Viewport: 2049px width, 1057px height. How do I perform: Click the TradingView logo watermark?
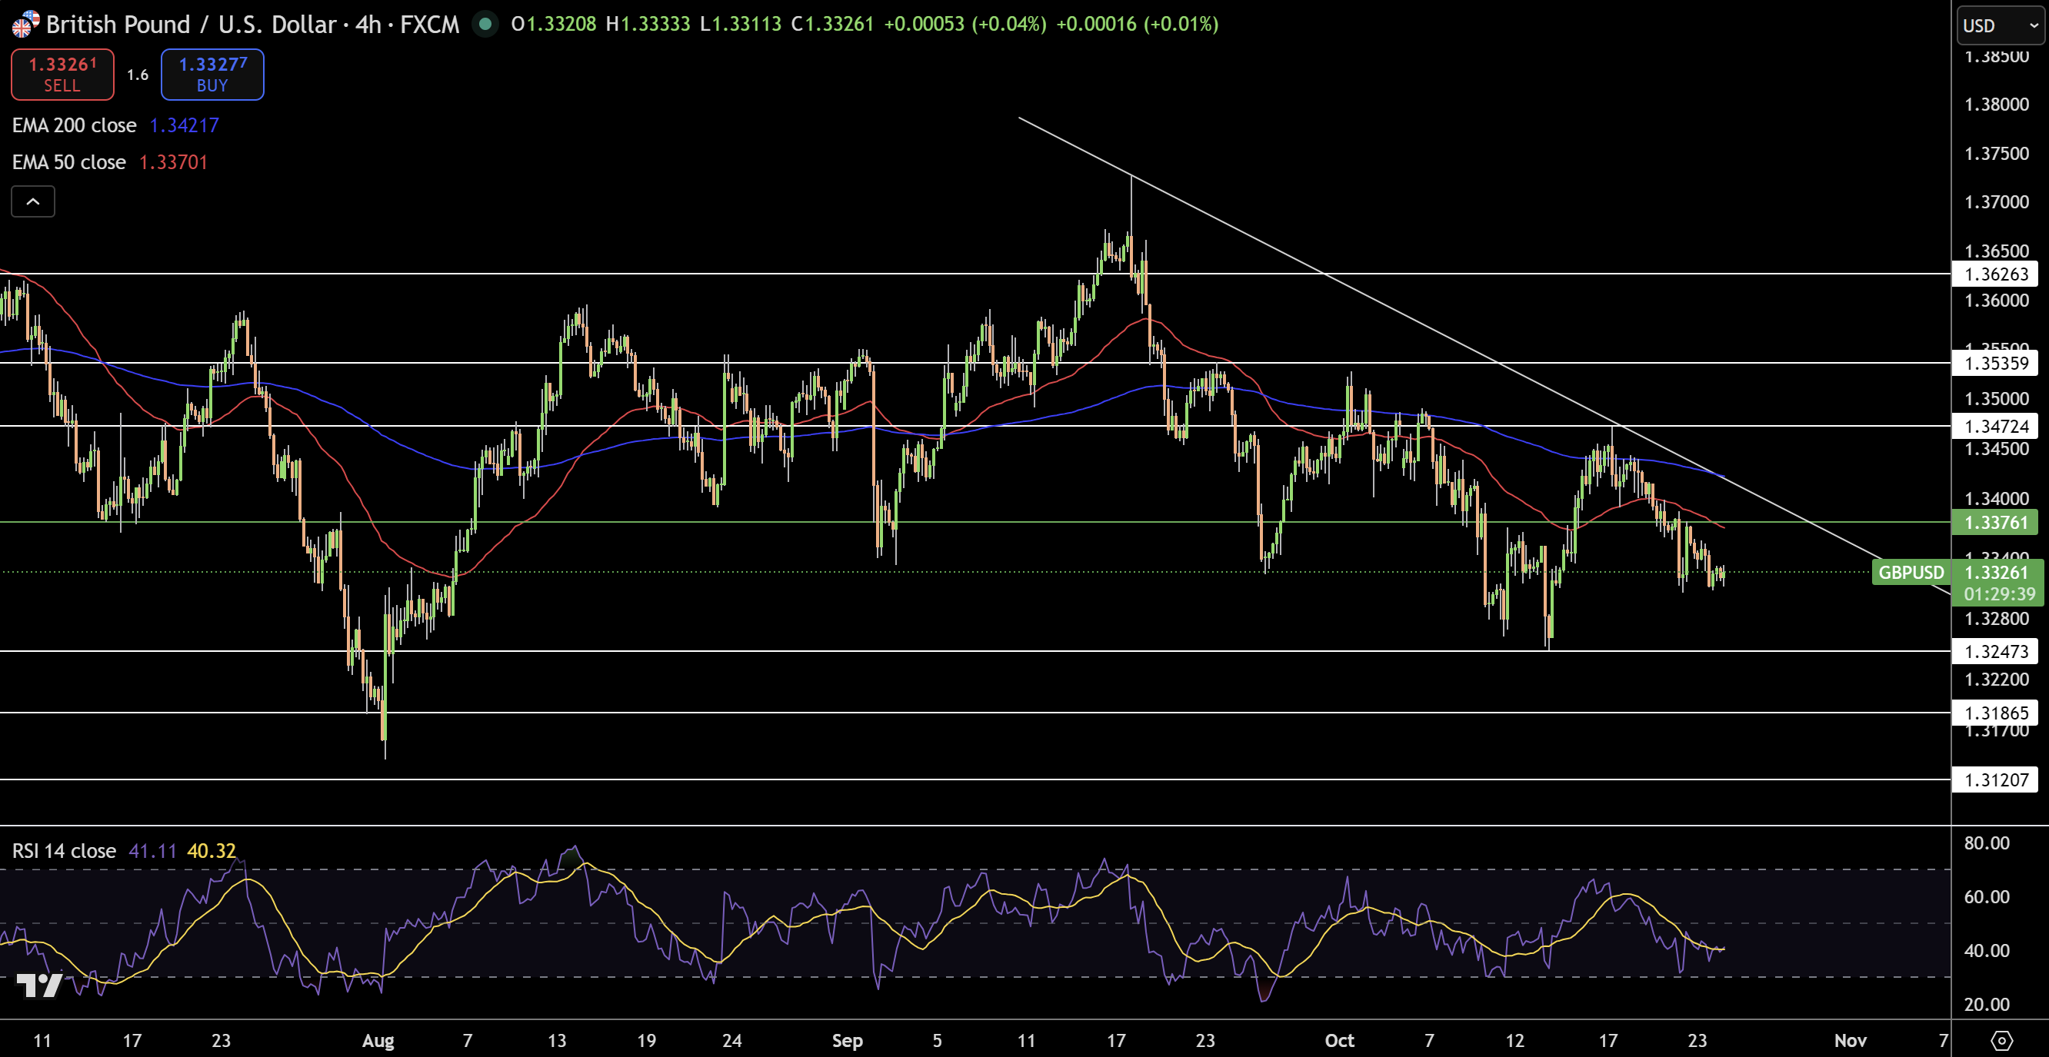[x=40, y=986]
